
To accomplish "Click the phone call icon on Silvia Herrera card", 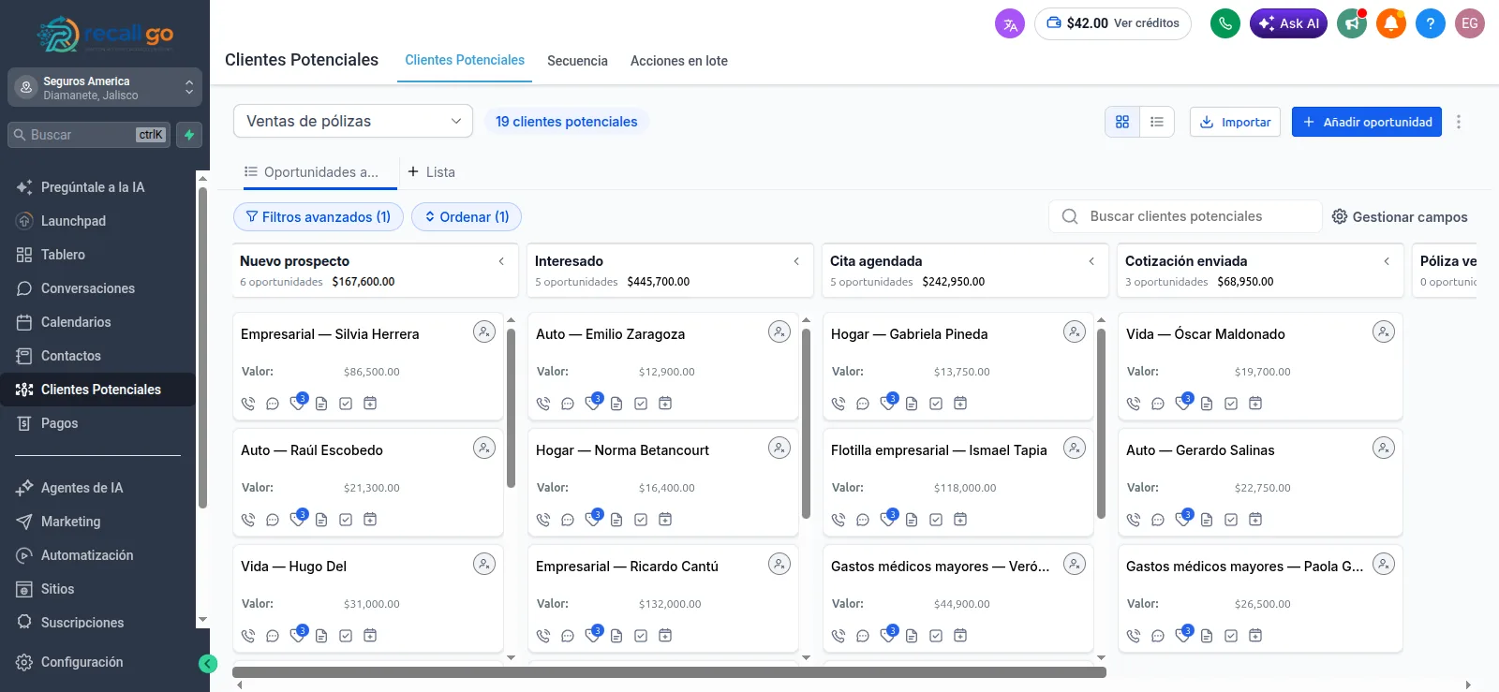I will (248, 404).
